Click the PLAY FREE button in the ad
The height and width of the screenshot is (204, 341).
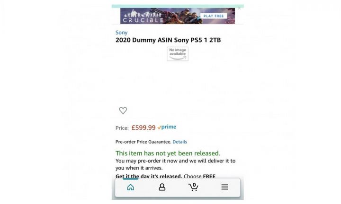[214, 16]
